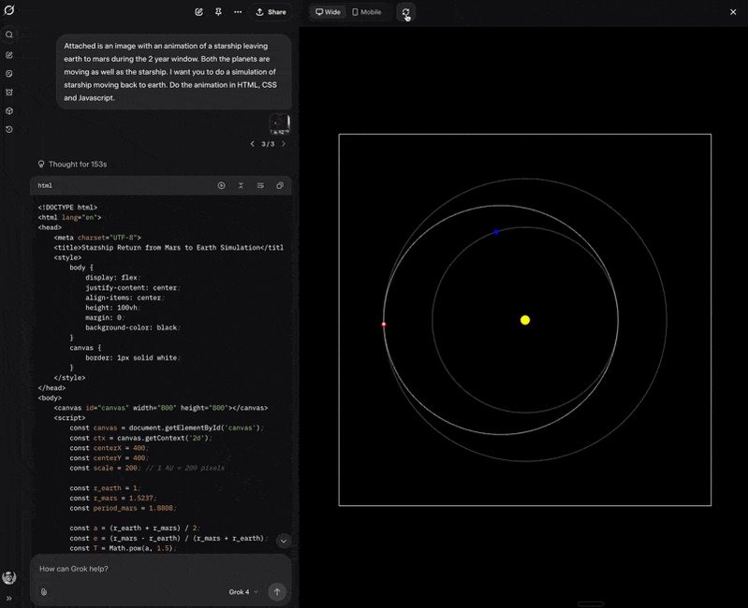Image resolution: width=748 pixels, height=608 pixels.
Task: Click the new chat edit icon in the header
Action: (x=198, y=12)
